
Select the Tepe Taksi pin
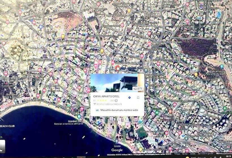(53, 36)
